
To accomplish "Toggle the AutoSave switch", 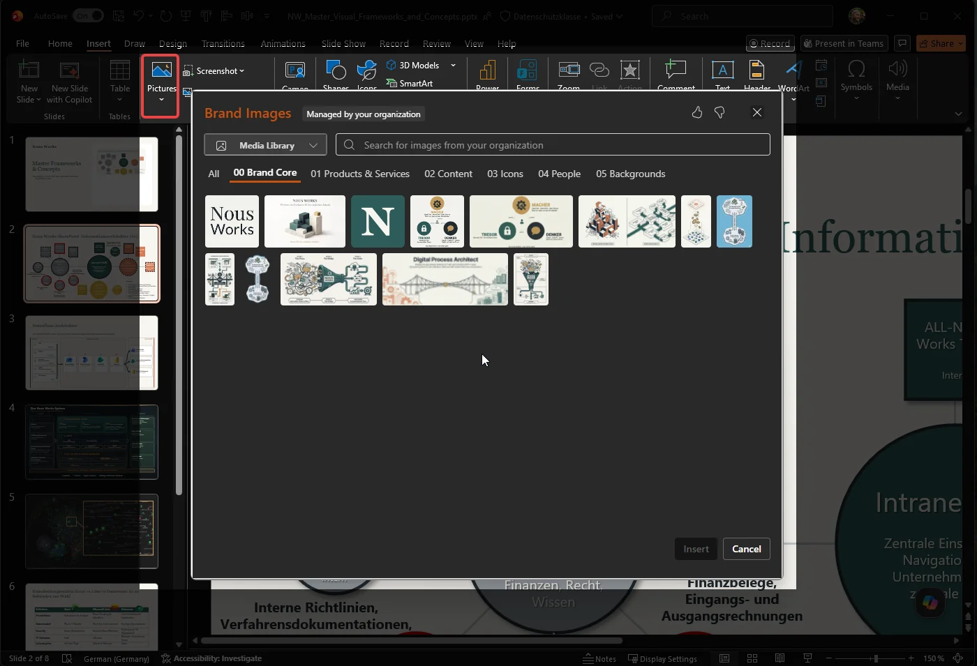I will click(x=89, y=15).
